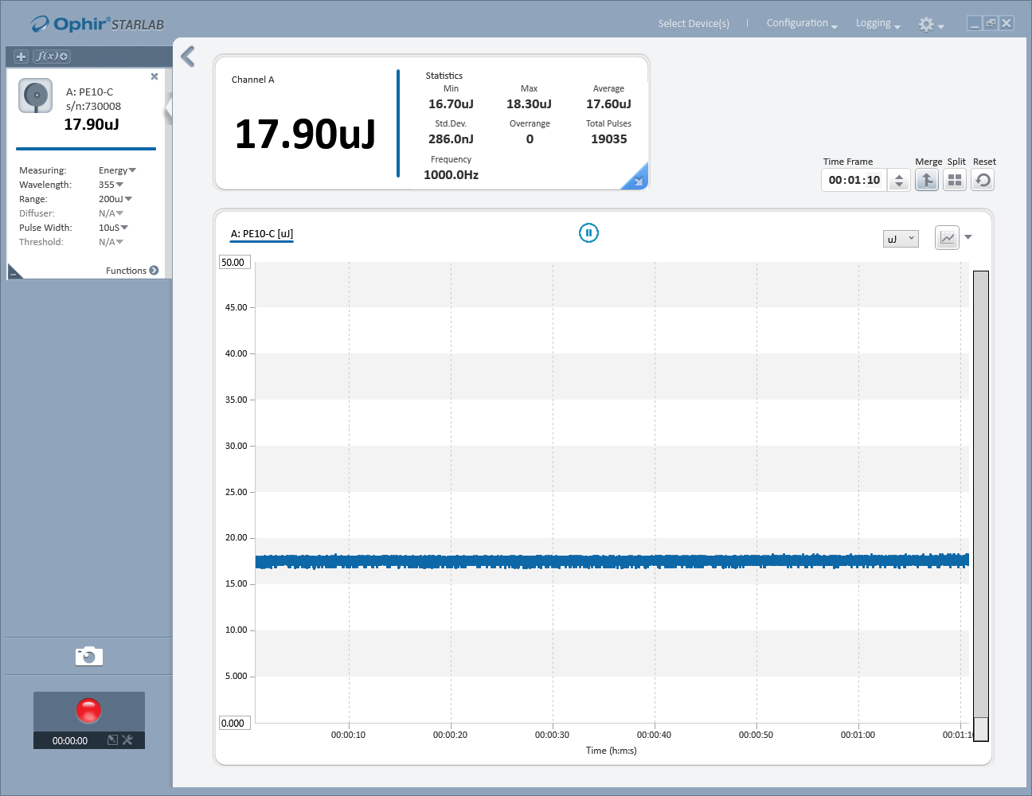Viewport: 1032px width, 796px height.
Task: Click the Split displays icon
Action: pos(955,180)
